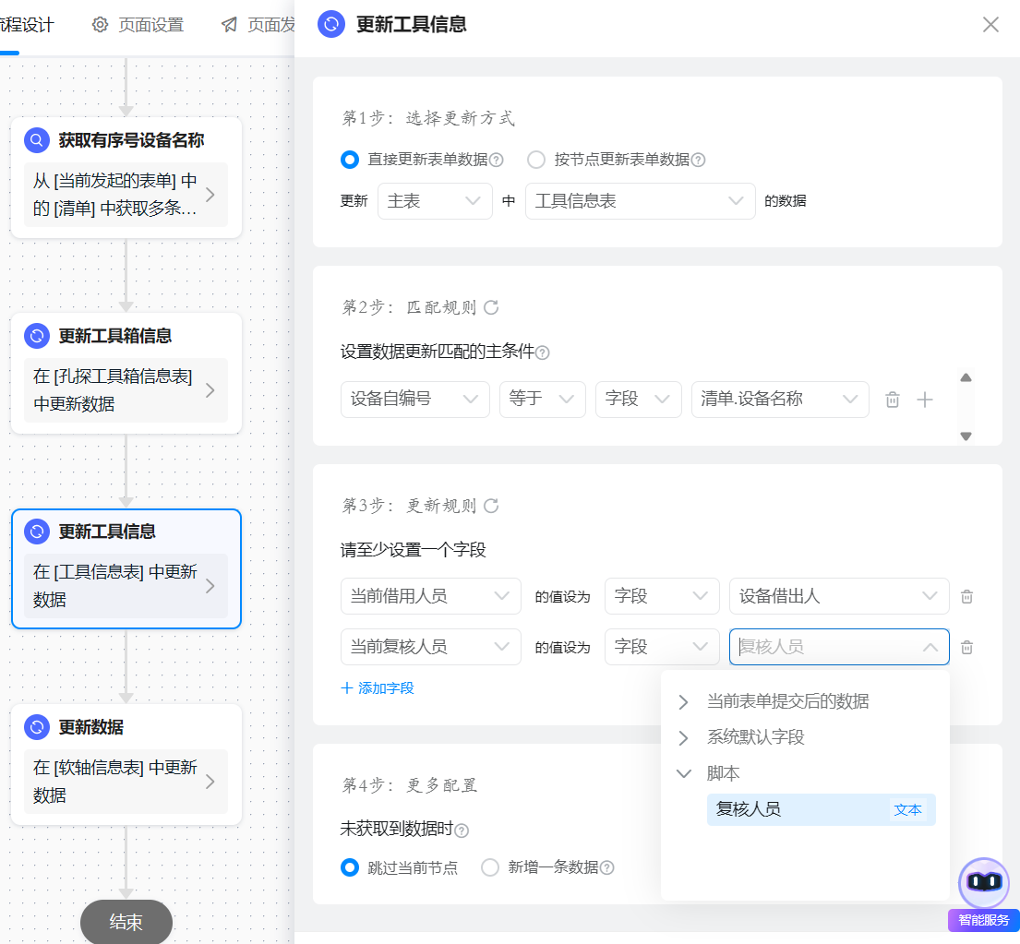Image resolution: width=1020 pixels, height=944 pixels.
Task: Open the 主表 dropdown
Action: click(x=435, y=201)
